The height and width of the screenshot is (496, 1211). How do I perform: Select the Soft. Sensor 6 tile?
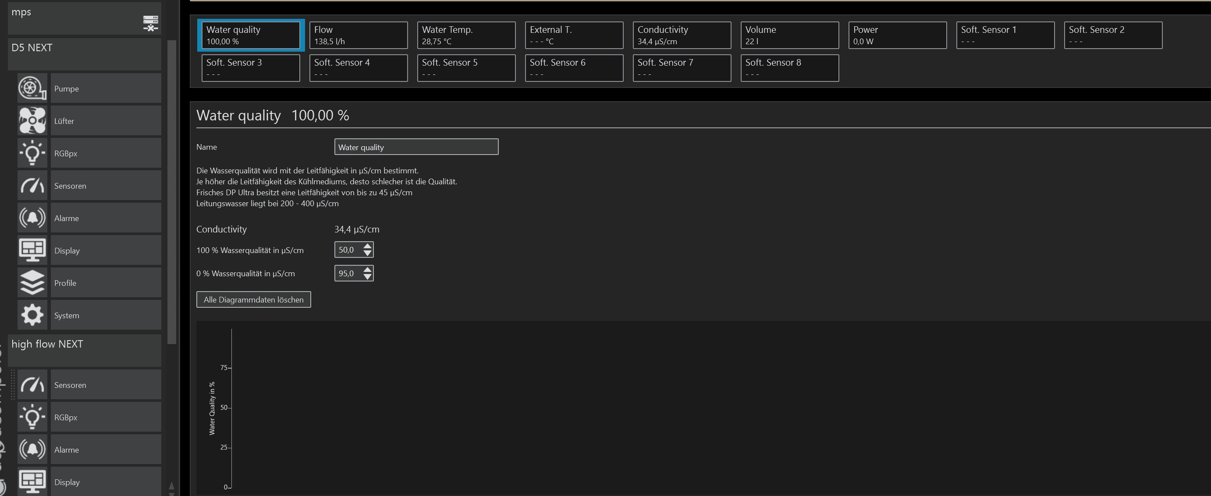[x=574, y=68]
